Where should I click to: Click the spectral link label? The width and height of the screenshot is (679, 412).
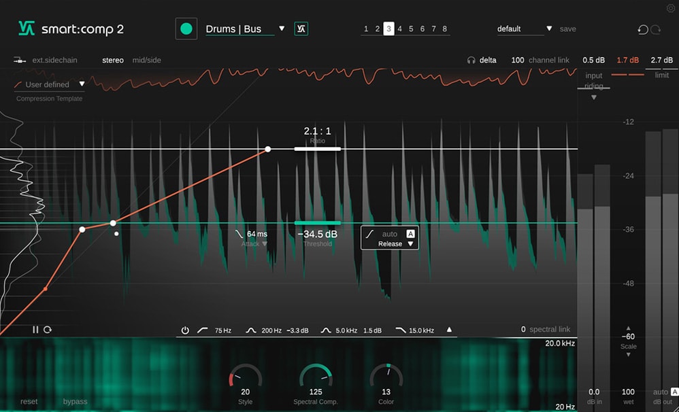pyautogui.click(x=550, y=329)
